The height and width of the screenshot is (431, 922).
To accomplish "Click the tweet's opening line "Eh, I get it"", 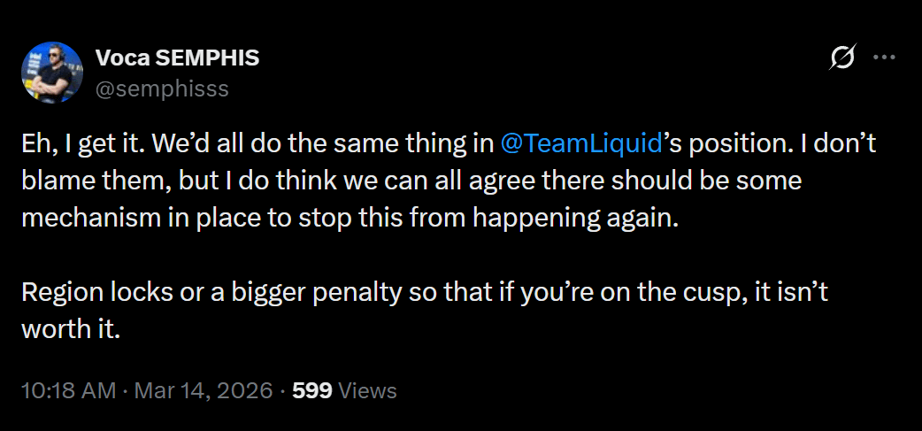I will coord(74,143).
